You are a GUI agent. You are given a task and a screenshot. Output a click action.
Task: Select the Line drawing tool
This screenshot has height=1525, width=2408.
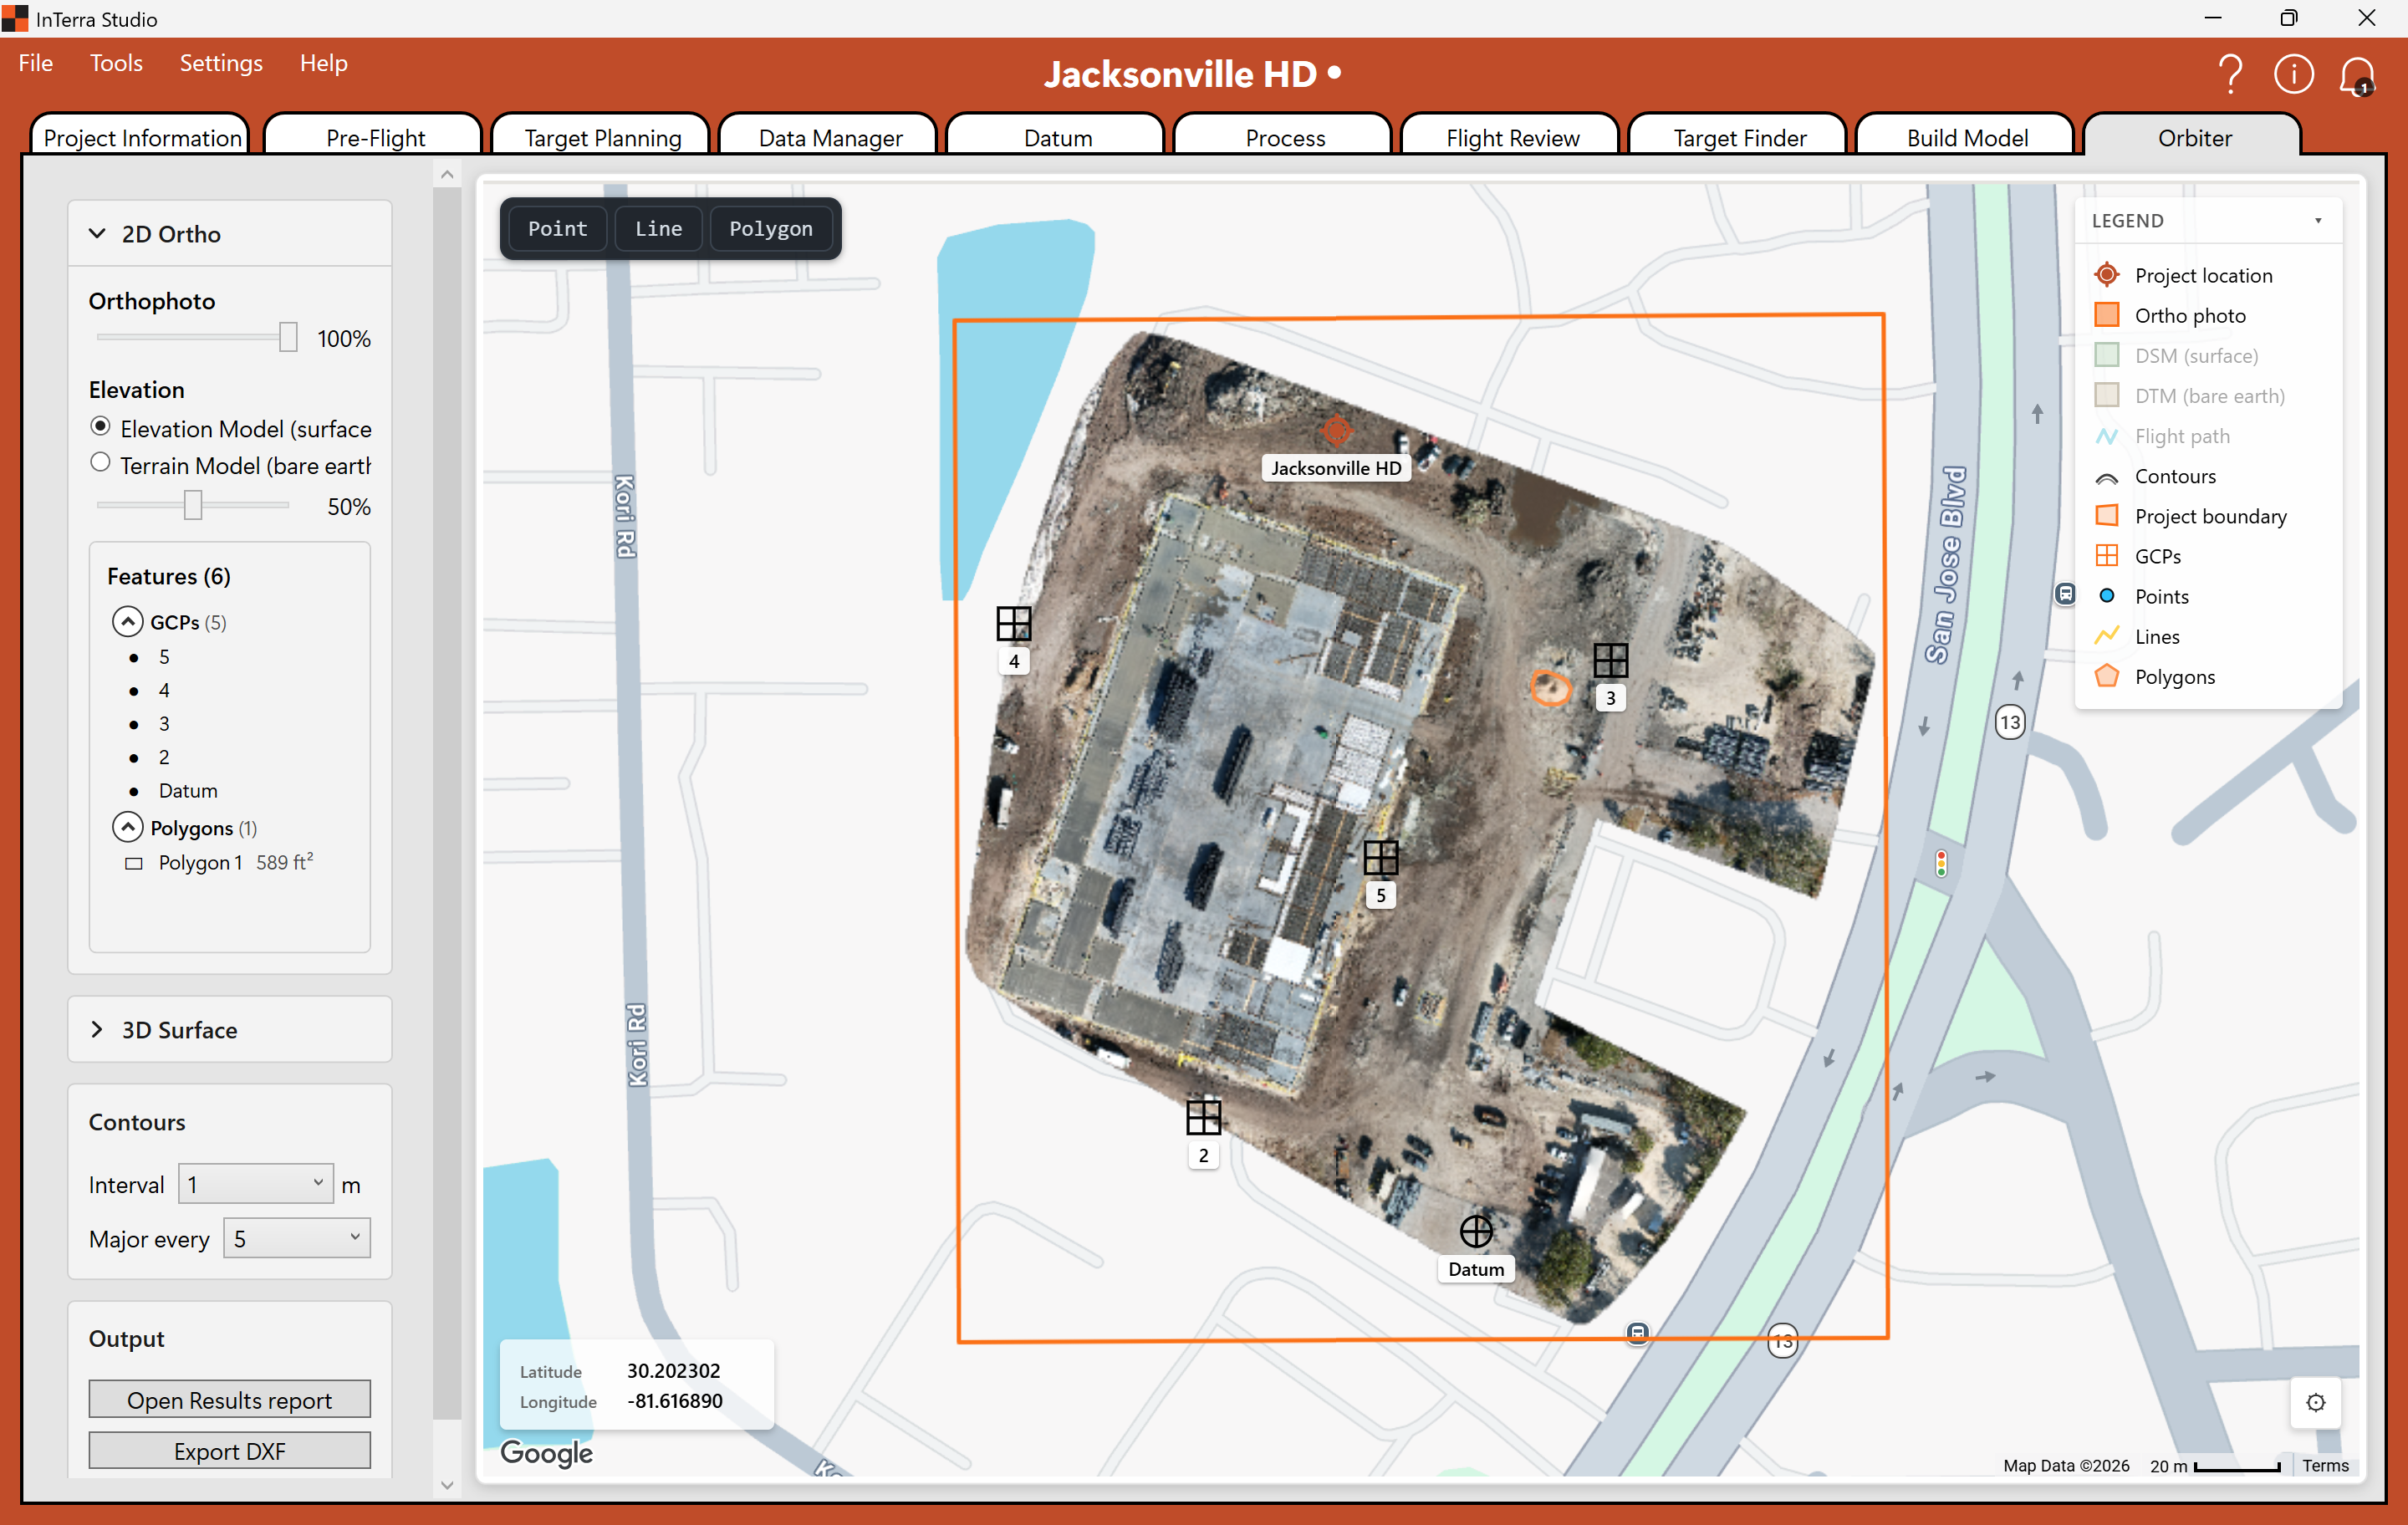coord(658,229)
